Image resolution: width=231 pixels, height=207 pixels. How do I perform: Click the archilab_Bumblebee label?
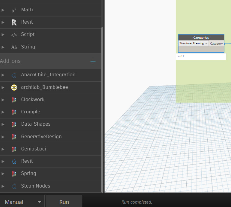pyautogui.click(x=44, y=87)
